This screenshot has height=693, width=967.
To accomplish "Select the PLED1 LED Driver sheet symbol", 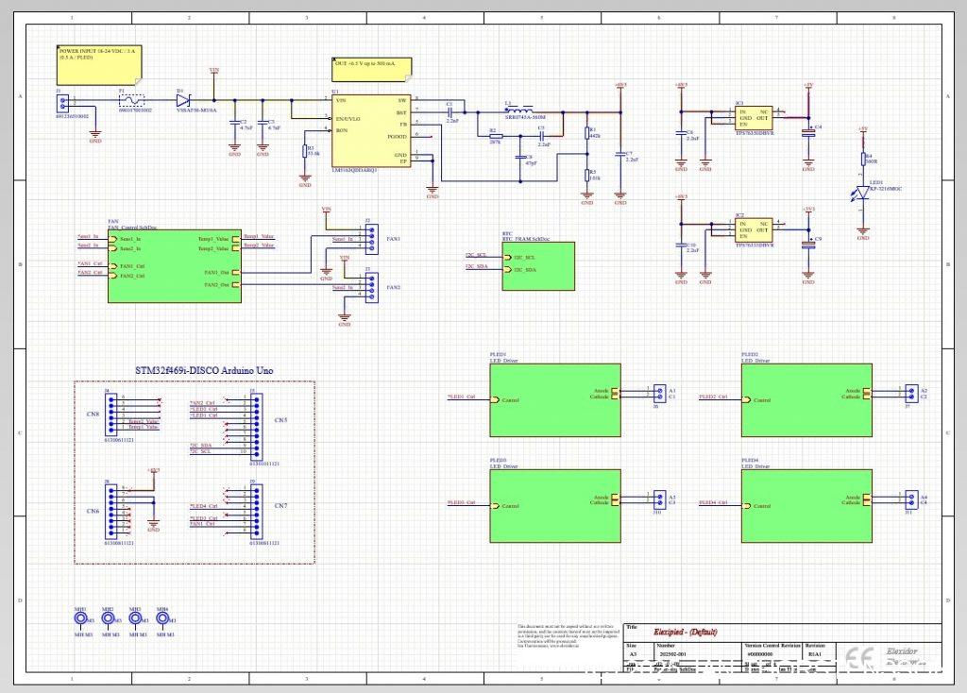I will coord(555,400).
